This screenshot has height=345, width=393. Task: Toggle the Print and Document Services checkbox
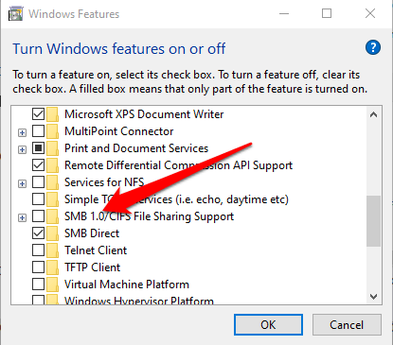pyautogui.click(x=38, y=148)
